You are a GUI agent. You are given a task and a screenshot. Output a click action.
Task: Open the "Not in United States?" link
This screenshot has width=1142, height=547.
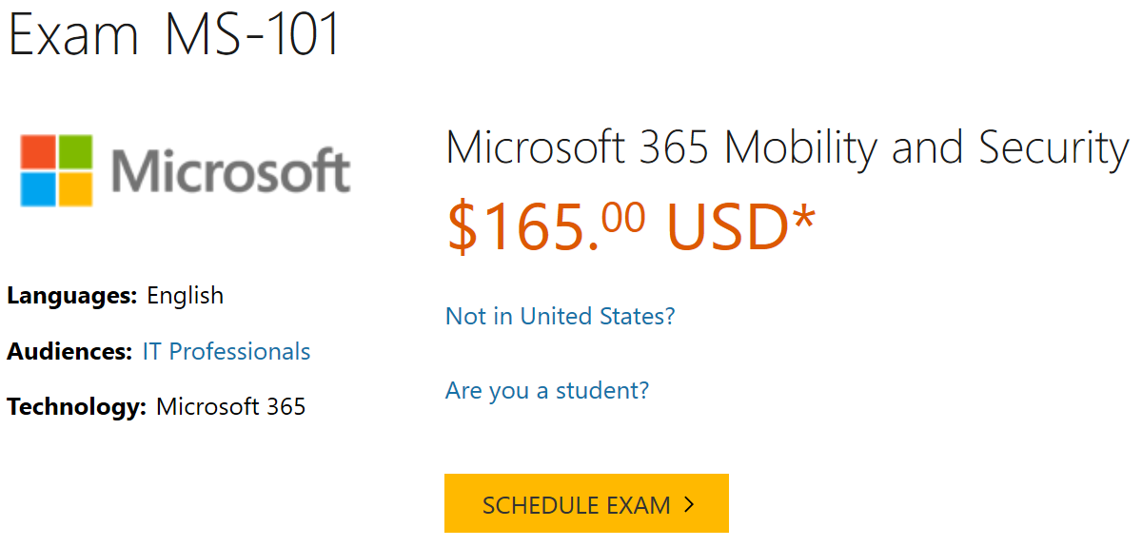(560, 316)
